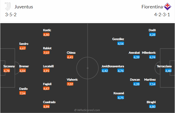The width and height of the screenshot is (175, 113).
Task: Click Szczesny's 6,78 rating badge
Action: (7, 71)
